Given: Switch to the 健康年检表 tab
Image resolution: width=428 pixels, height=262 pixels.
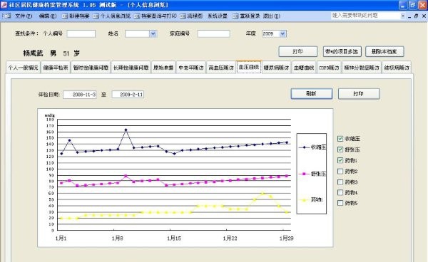Looking at the screenshot, I should [56, 68].
